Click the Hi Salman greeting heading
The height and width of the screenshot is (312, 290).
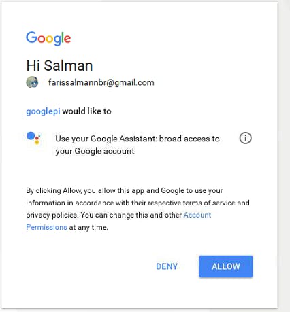[x=59, y=66]
